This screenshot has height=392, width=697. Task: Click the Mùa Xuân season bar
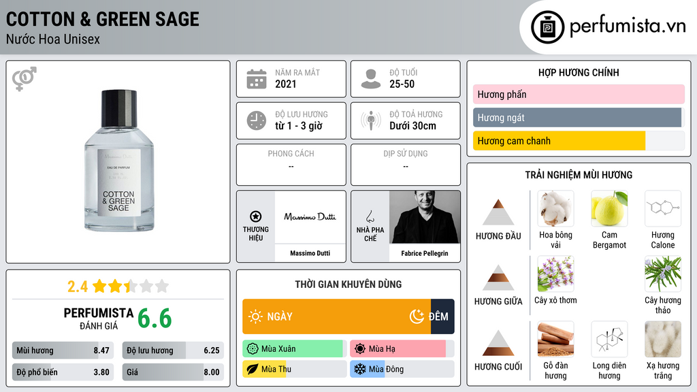click(295, 349)
